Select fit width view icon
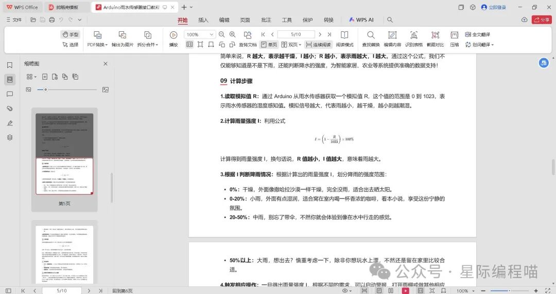The width and height of the screenshot is (556, 294). coord(211,45)
